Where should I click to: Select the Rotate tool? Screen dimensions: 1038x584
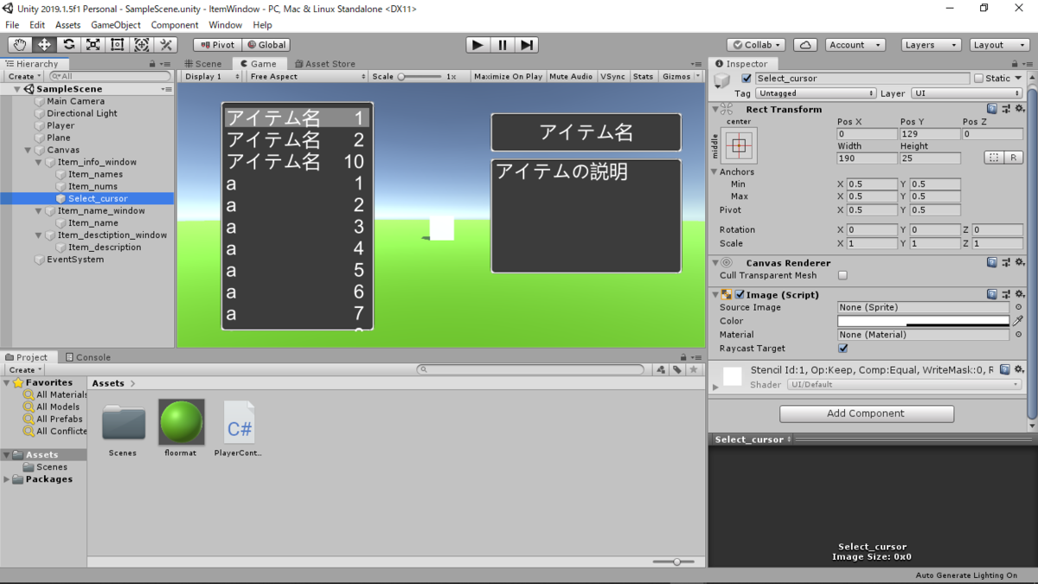[x=68, y=45]
